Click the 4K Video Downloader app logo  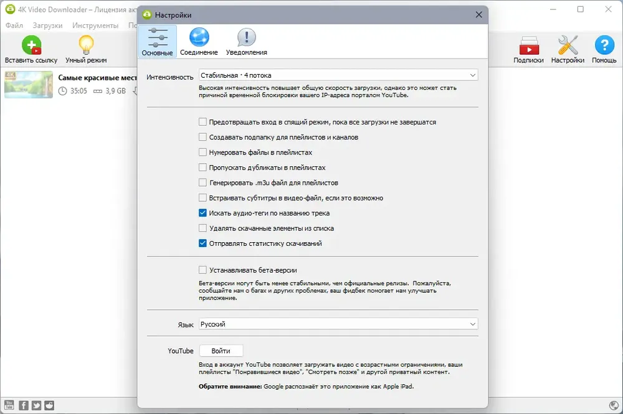[10, 9]
